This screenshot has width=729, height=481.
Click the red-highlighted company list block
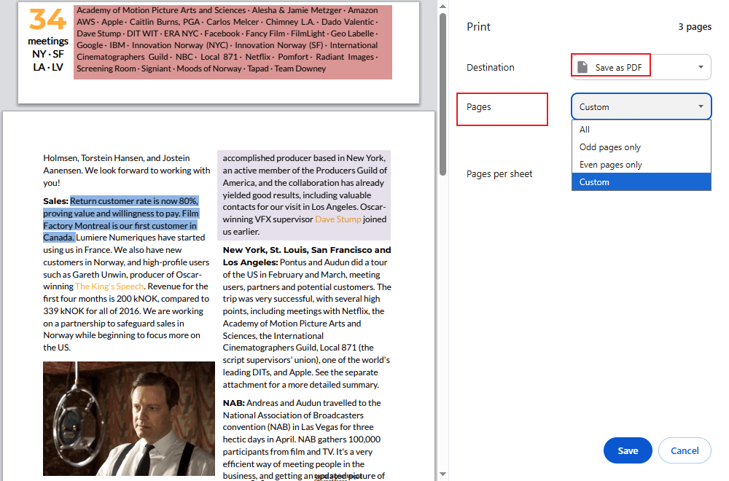tap(233, 42)
